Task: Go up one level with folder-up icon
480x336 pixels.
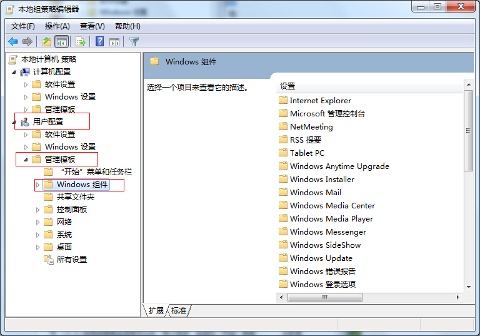Action: 46,41
